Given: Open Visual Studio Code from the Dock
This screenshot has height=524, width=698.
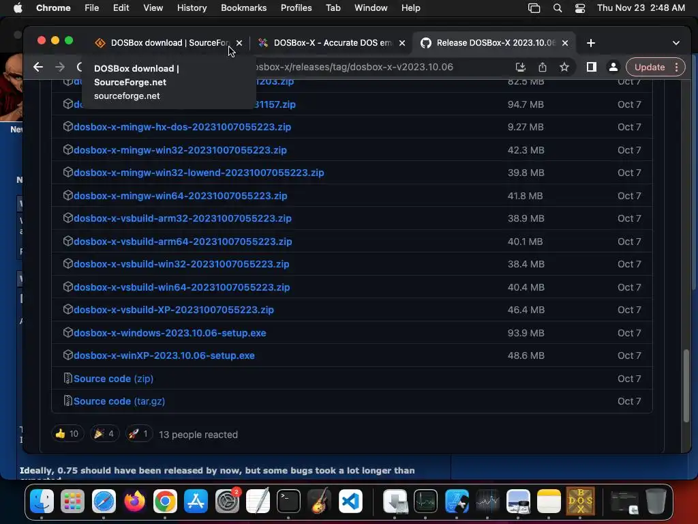Looking at the screenshot, I should pos(350,501).
